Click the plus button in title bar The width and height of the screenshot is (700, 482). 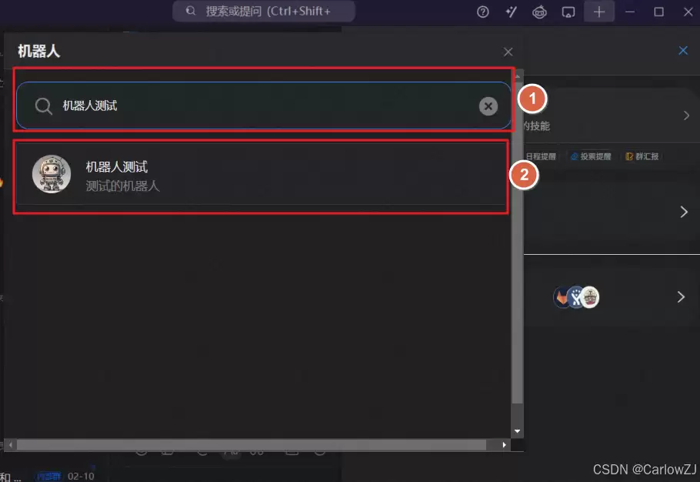point(599,12)
